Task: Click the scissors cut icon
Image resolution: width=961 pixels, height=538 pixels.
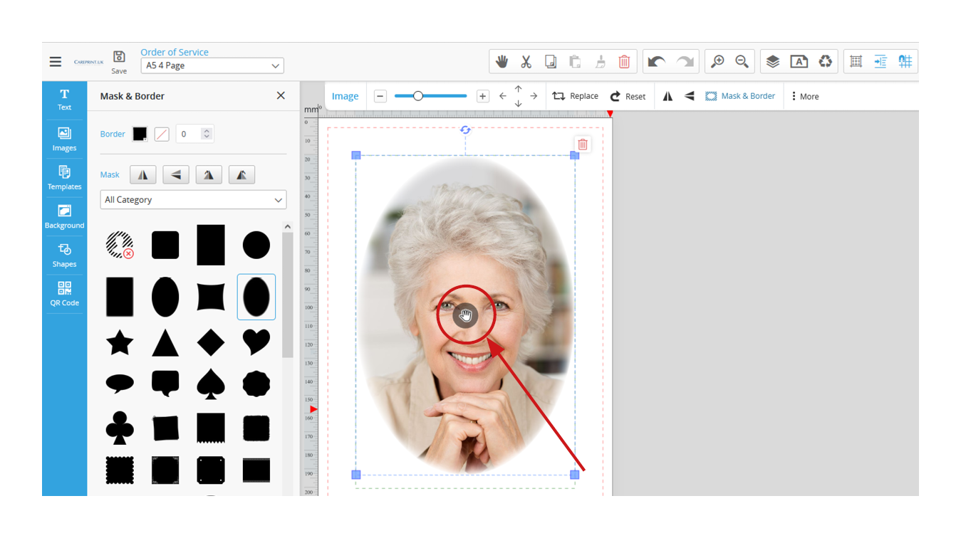Action: [x=526, y=62]
